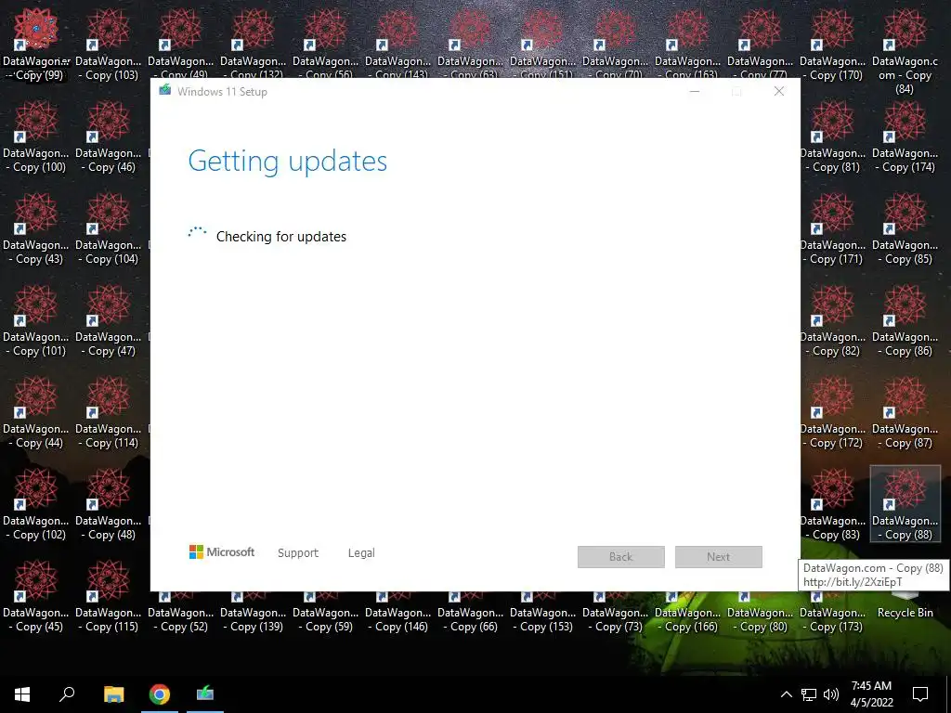Select DataWagon Copy (46) desktop shortcut
The height and width of the screenshot is (713, 951).
click(108, 137)
